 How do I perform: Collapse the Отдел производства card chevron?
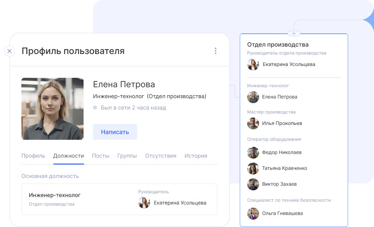tap(293, 34)
